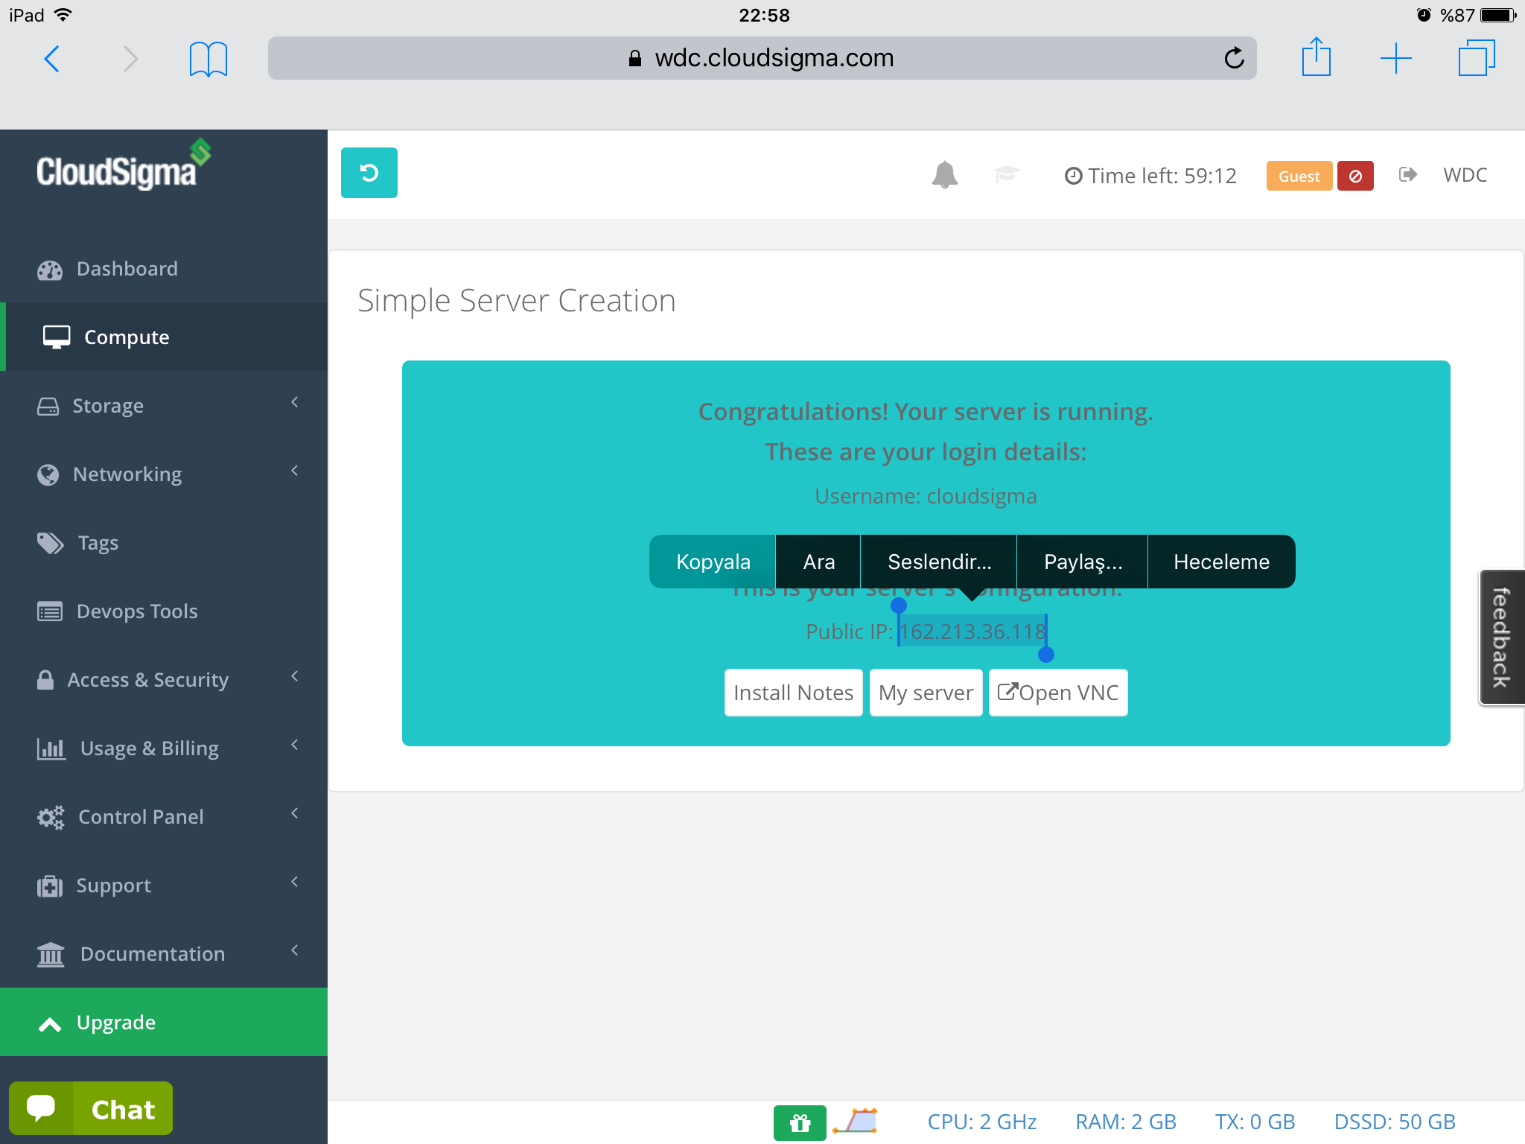Tap the wdc.cloudsigma.com address field
The height and width of the screenshot is (1144, 1525).
(x=762, y=58)
